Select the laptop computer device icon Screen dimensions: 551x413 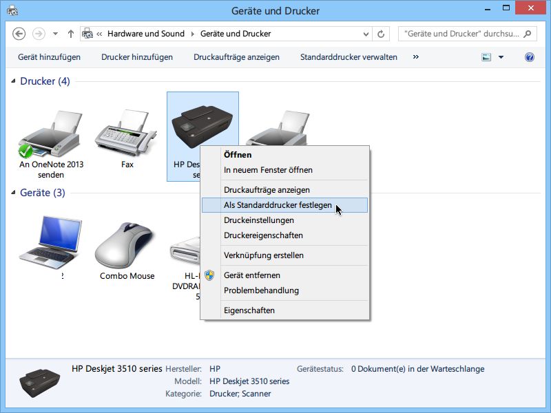tap(51, 242)
